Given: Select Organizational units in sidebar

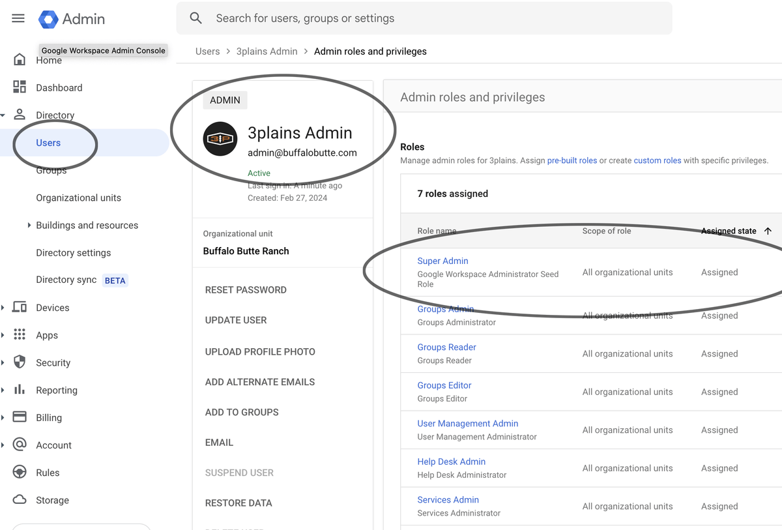Looking at the screenshot, I should pyautogui.click(x=78, y=198).
